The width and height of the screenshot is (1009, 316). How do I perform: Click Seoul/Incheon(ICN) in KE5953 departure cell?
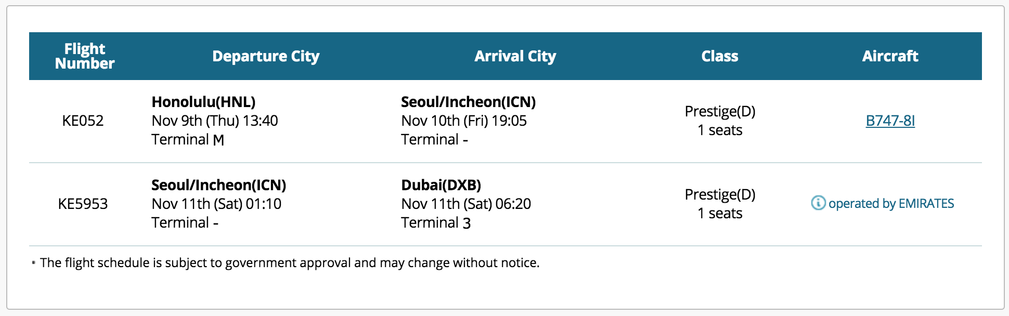click(218, 185)
